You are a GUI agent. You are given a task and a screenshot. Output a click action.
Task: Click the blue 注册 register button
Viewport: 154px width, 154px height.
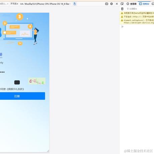(x=22, y=96)
